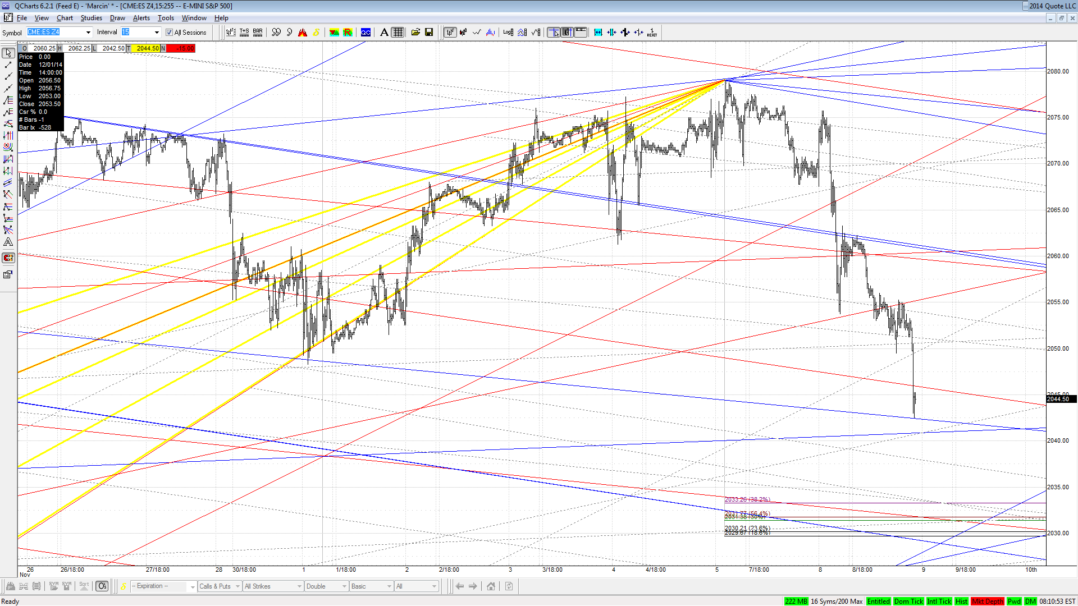This screenshot has height=606, width=1078.
Task: Open the Help menu
Action: tap(221, 18)
